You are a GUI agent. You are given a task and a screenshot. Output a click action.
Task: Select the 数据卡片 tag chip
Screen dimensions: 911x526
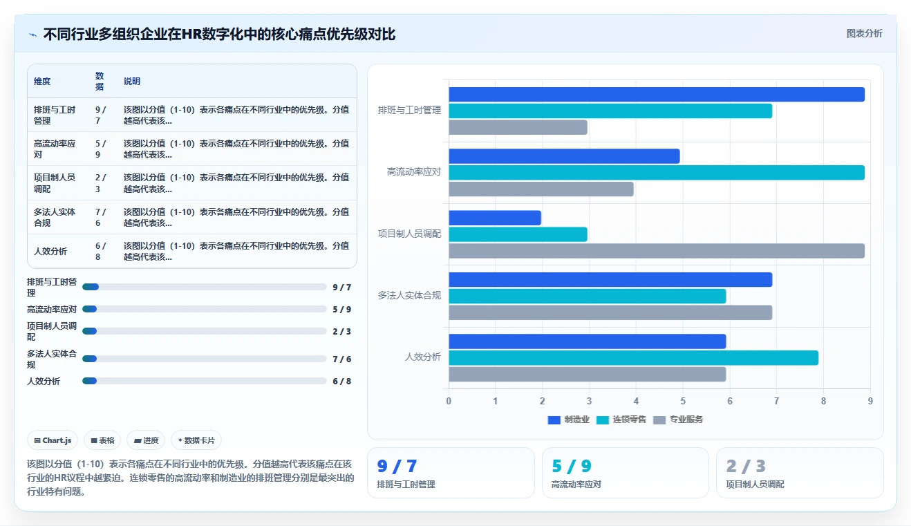tap(196, 440)
